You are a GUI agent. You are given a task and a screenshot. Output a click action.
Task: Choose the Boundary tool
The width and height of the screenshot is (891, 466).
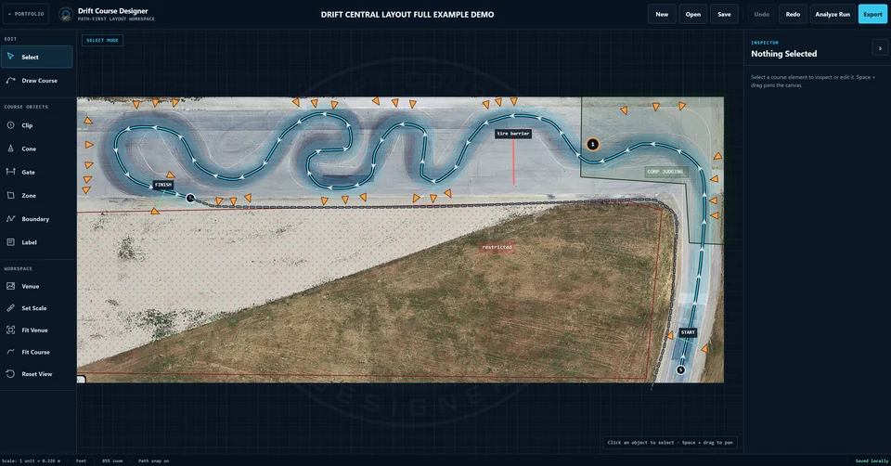pyautogui.click(x=37, y=219)
